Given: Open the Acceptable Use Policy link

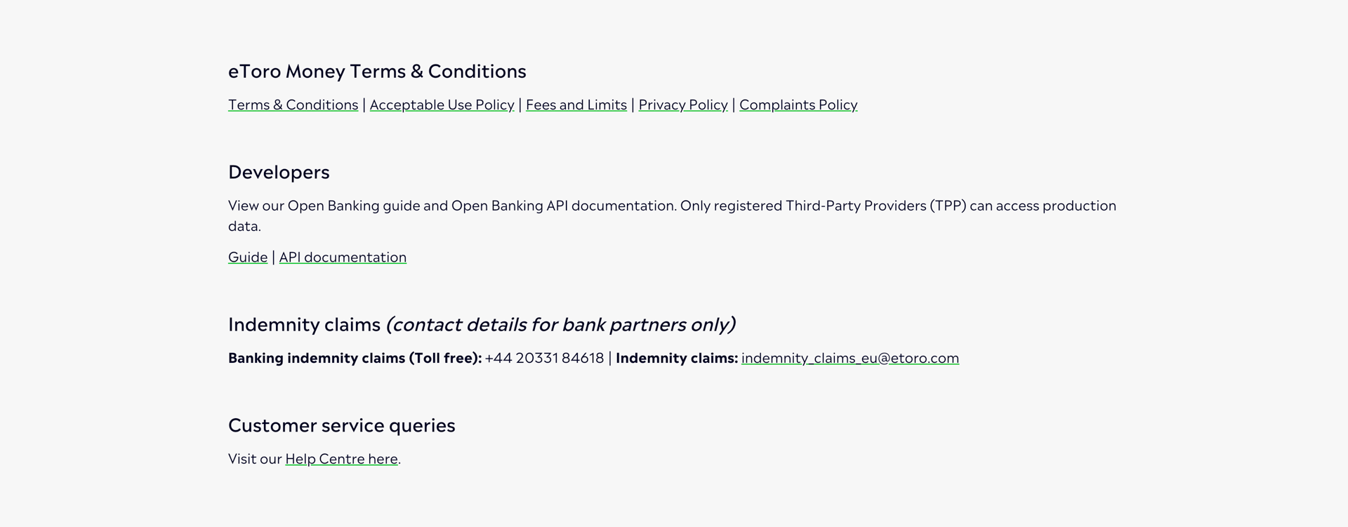Looking at the screenshot, I should coord(442,105).
